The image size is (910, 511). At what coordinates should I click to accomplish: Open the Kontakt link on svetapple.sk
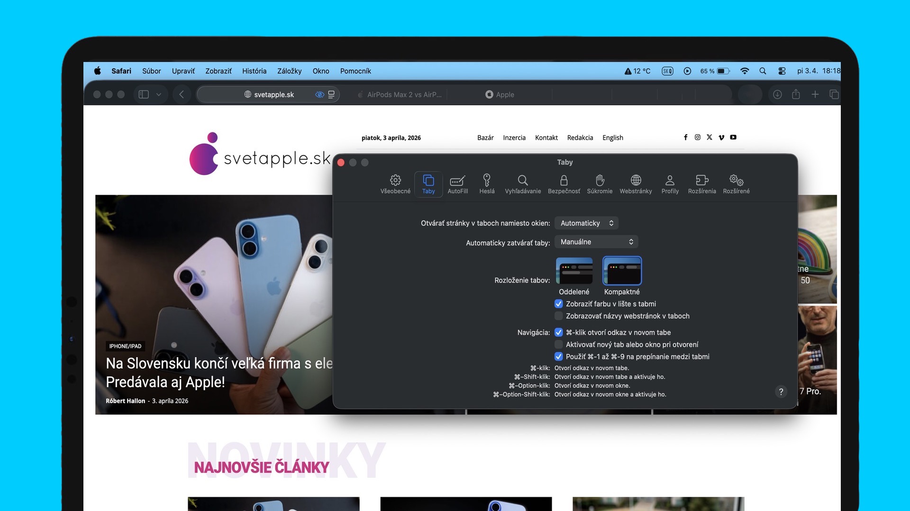click(x=546, y=138)
